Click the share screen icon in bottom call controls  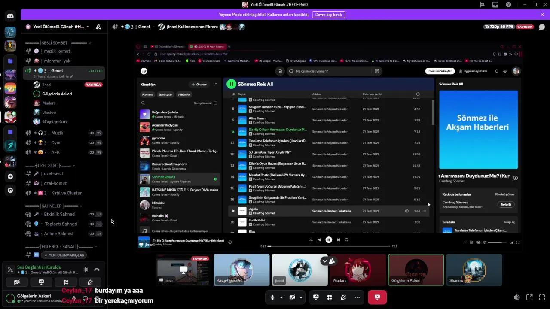tap(316, 297)
